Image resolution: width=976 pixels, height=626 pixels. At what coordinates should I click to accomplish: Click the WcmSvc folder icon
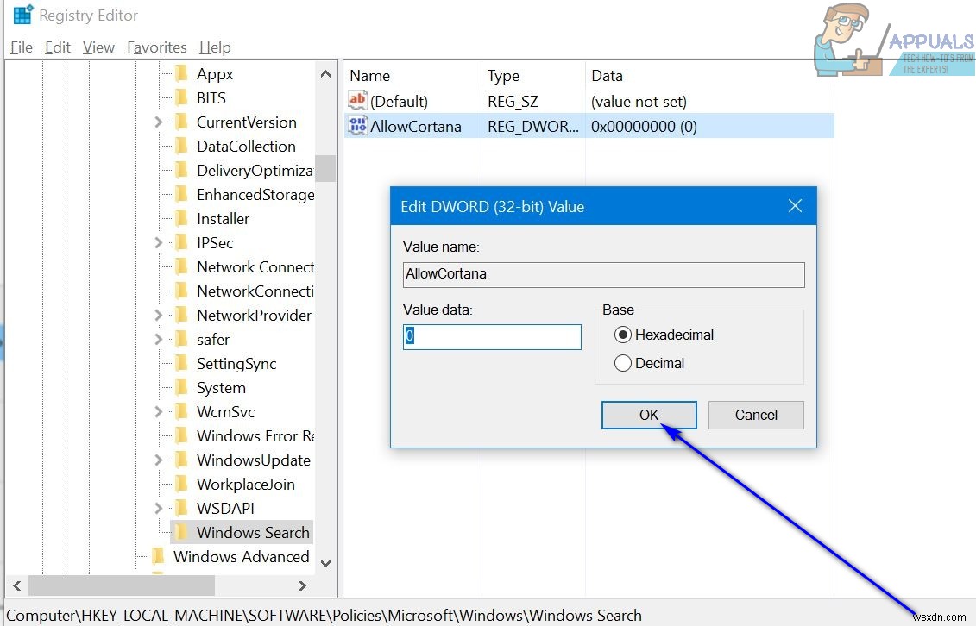(181, 411)
